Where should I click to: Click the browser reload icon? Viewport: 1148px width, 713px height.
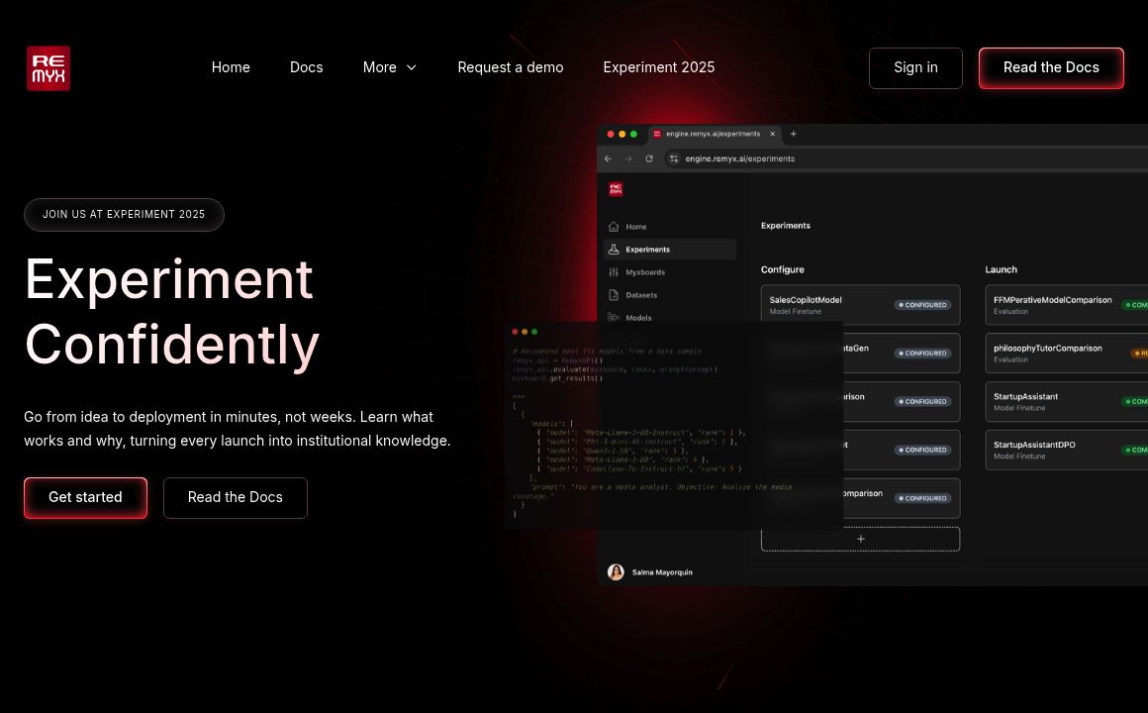click(649, 158)
